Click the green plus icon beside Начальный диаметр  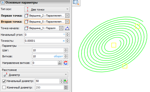click(66, 81)
